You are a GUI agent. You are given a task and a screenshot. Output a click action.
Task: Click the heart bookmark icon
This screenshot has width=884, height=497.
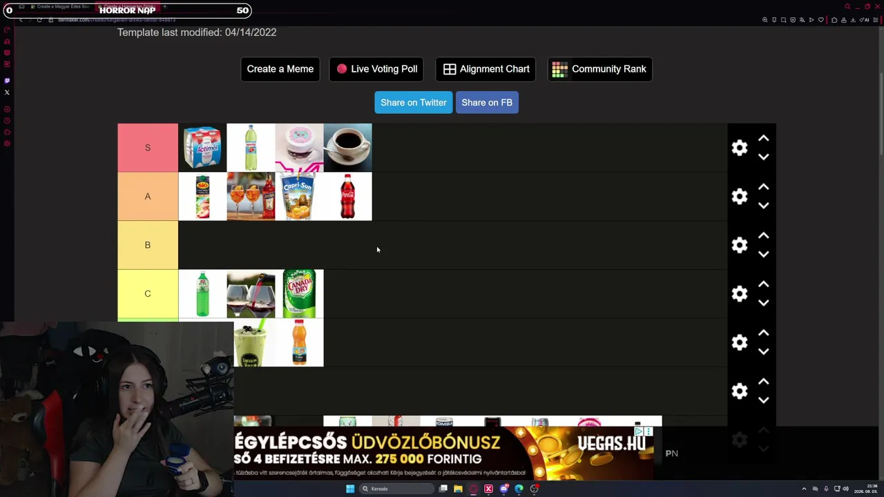coord(820,20)
